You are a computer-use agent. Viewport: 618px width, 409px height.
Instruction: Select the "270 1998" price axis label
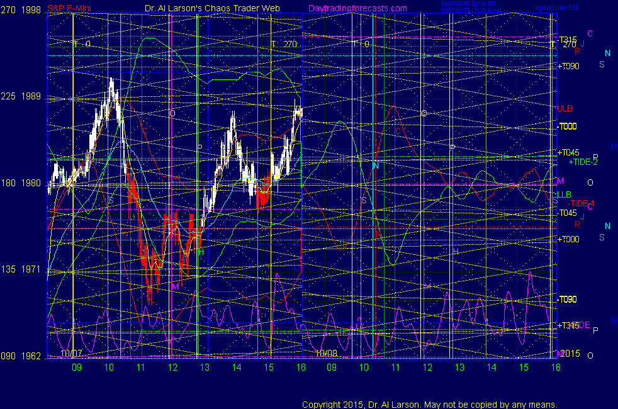[21, 10]
